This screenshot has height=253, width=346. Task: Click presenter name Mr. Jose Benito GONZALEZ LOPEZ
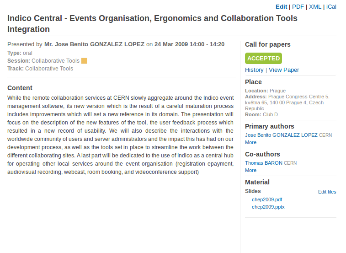tap(94, 44)
